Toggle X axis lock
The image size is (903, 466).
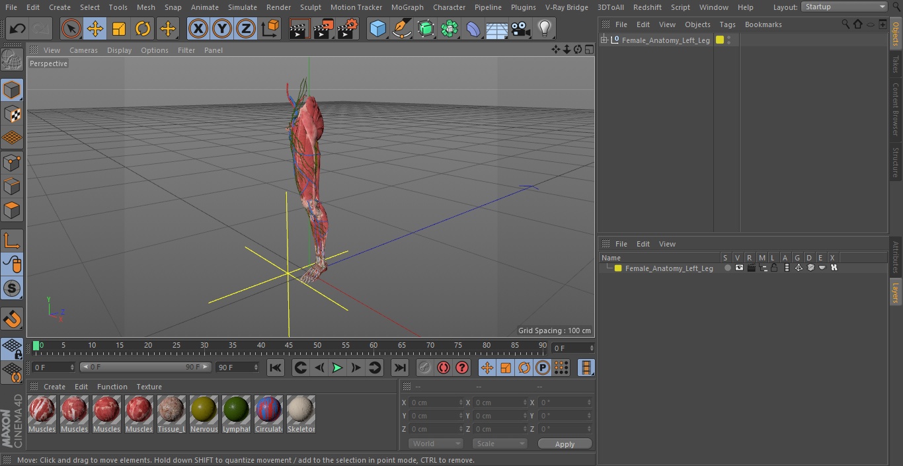pyautogui.click(x=198, y=28)
